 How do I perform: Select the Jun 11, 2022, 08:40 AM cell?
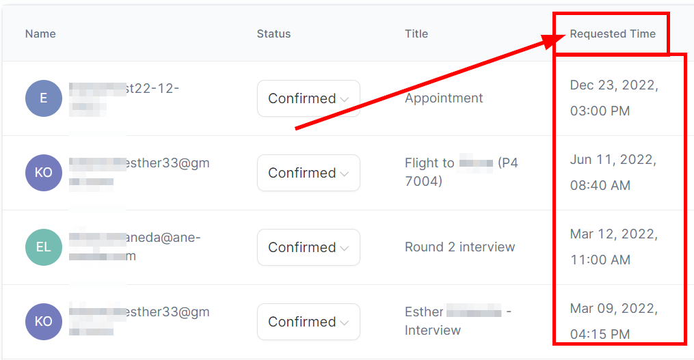tap(614, 173)
